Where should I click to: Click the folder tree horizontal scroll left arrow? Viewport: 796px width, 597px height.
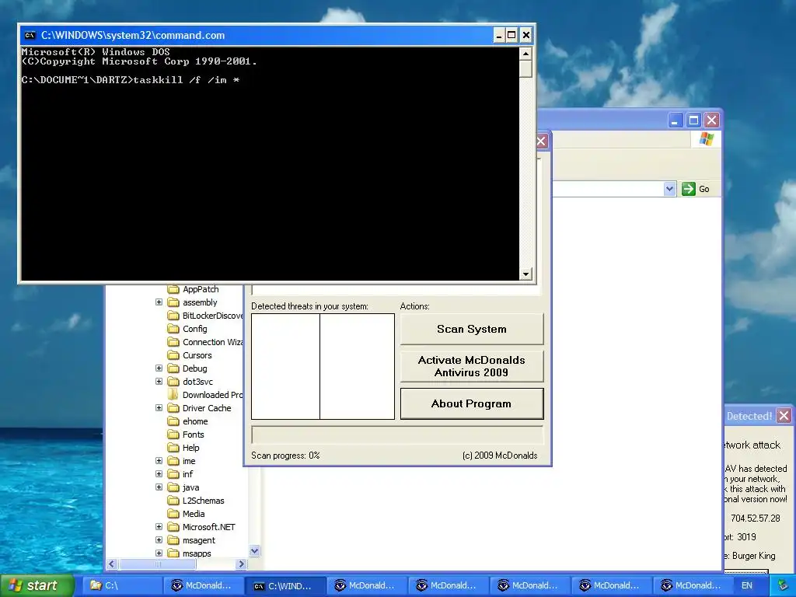click(112, 564)
